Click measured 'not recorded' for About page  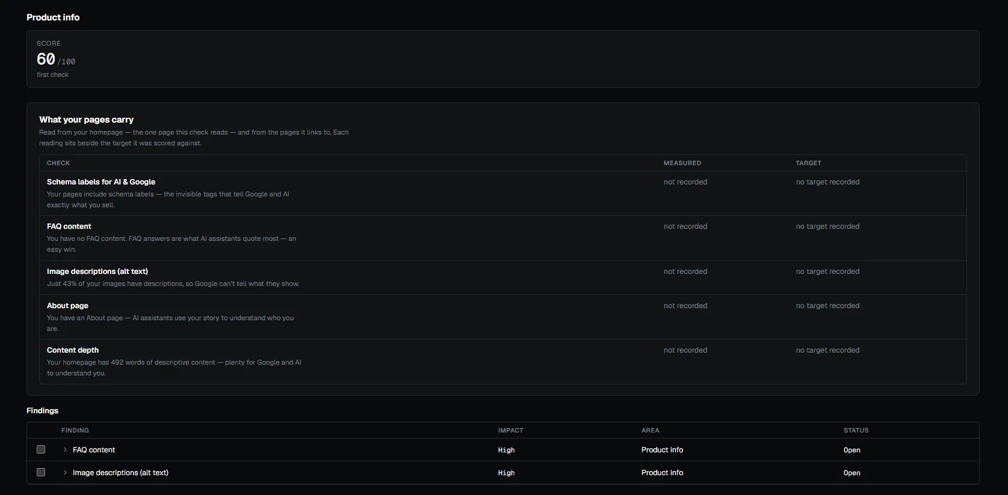[685, 306]
